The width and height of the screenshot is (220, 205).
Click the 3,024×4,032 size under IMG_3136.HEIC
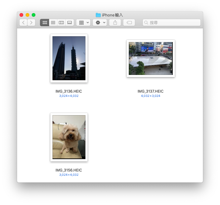[x=69, y=96]
